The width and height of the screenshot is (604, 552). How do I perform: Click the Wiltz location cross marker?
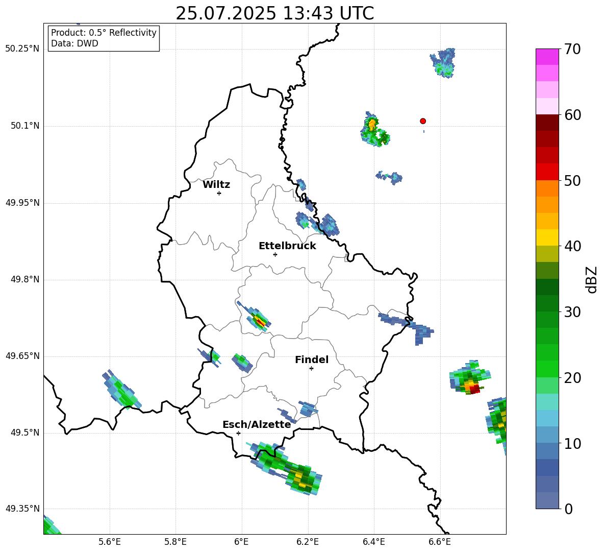coord(219,193)
